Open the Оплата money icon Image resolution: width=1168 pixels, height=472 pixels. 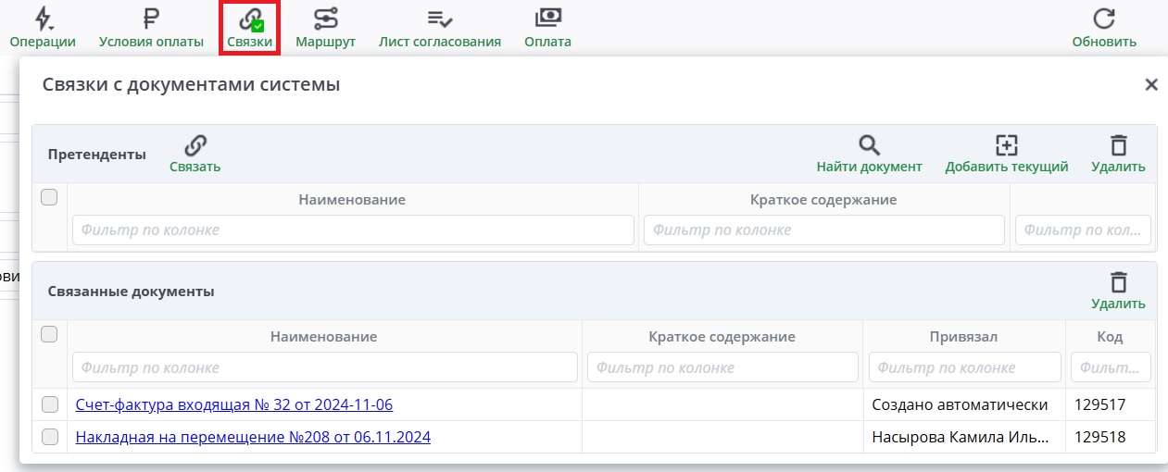(547, 19)
